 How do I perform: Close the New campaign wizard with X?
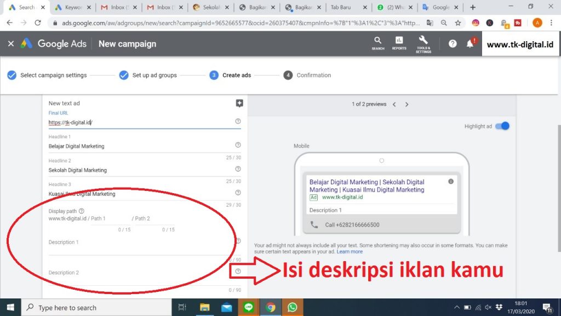point(11,44)
